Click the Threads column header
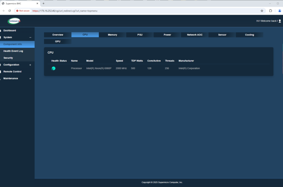 click(x=169, y=61)
